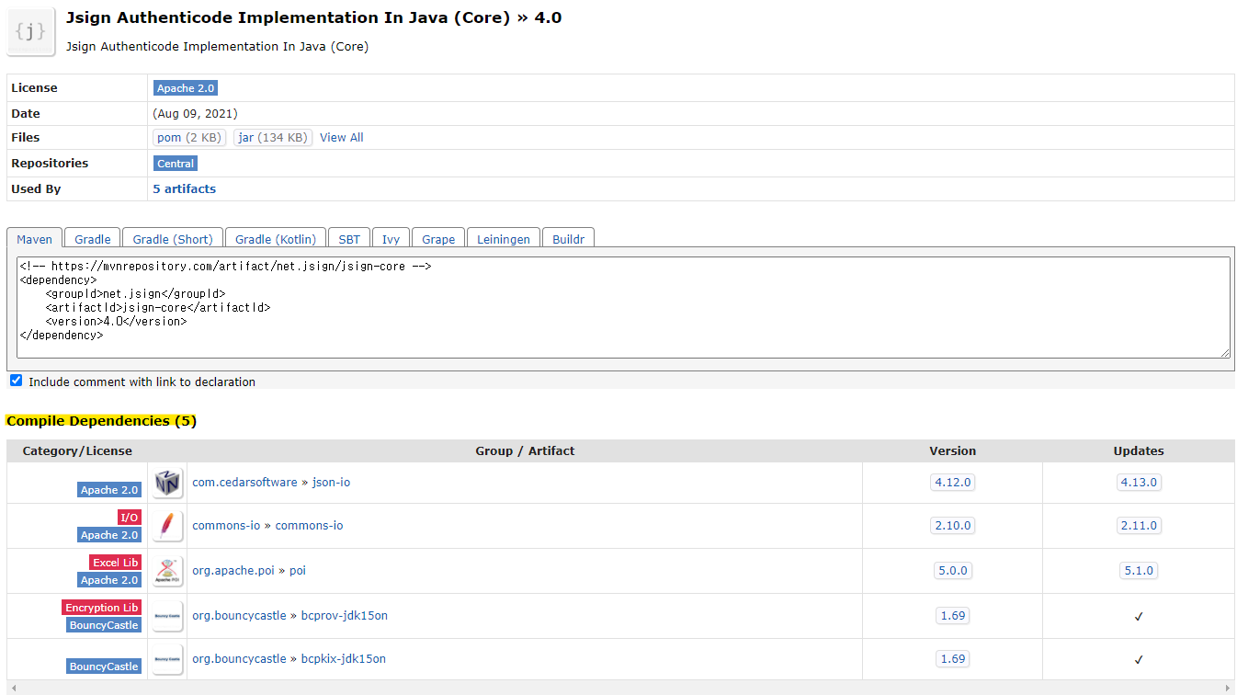This screenshot has width=1237, height=695.
Task: Open commons-io update version 2.11.0
Action: (1139, 526)
